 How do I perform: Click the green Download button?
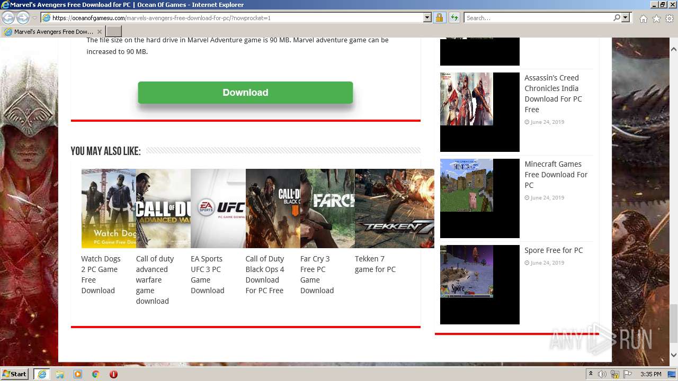click(x=245, y=93)
